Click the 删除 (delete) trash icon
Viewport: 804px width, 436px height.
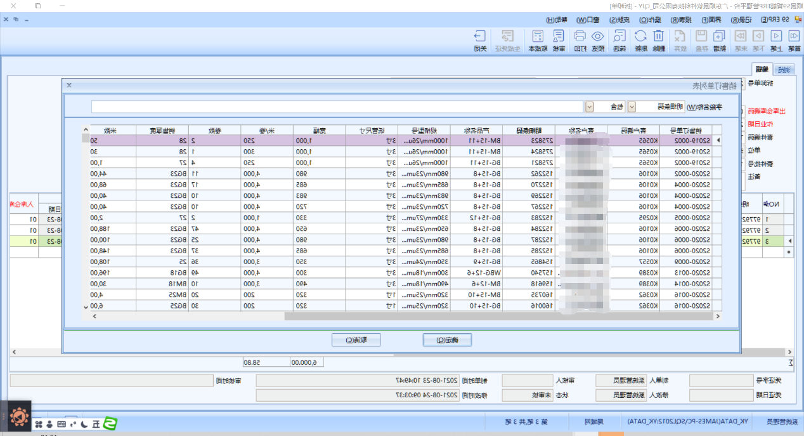coord(659,40)
